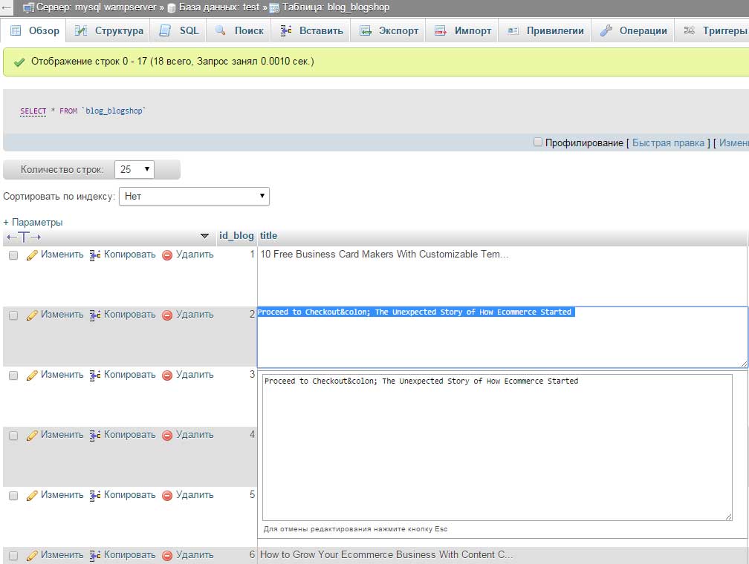Switch to the Структура tab
This screenshot has height=564, width=749.
pos(109,30)
